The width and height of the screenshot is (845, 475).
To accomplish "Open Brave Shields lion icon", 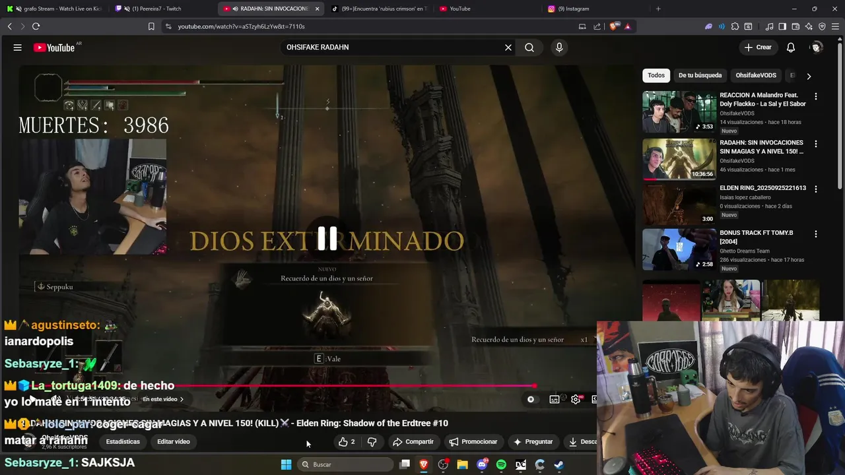I will (x=614, y=26).
